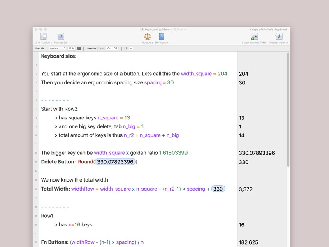The height and width of the screenshot is (247, 329).
Task: Open the Decimal number format dropdown
Action: click(x=57, y=49)
